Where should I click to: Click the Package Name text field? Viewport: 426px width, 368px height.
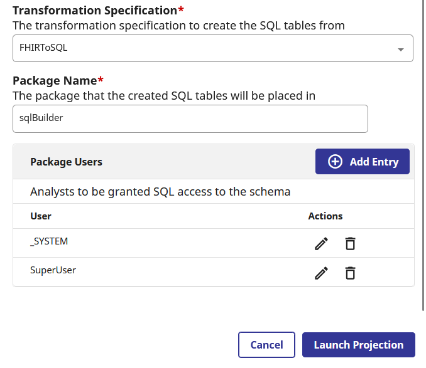pos(190,118)
